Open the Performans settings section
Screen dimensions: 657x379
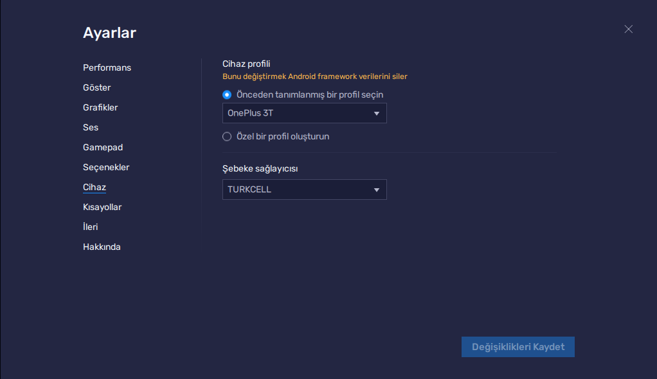coord(107,67)
